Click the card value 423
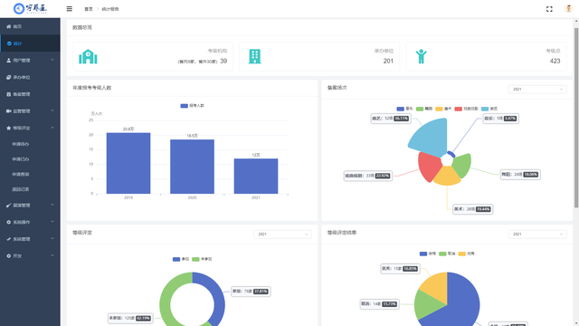 coord(555,61)
